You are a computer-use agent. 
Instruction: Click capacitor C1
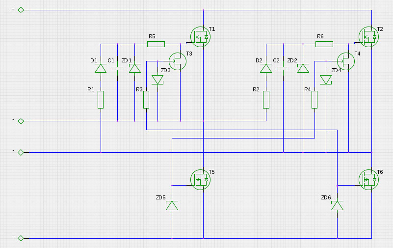pyautogui.click(x=118, y=68)
